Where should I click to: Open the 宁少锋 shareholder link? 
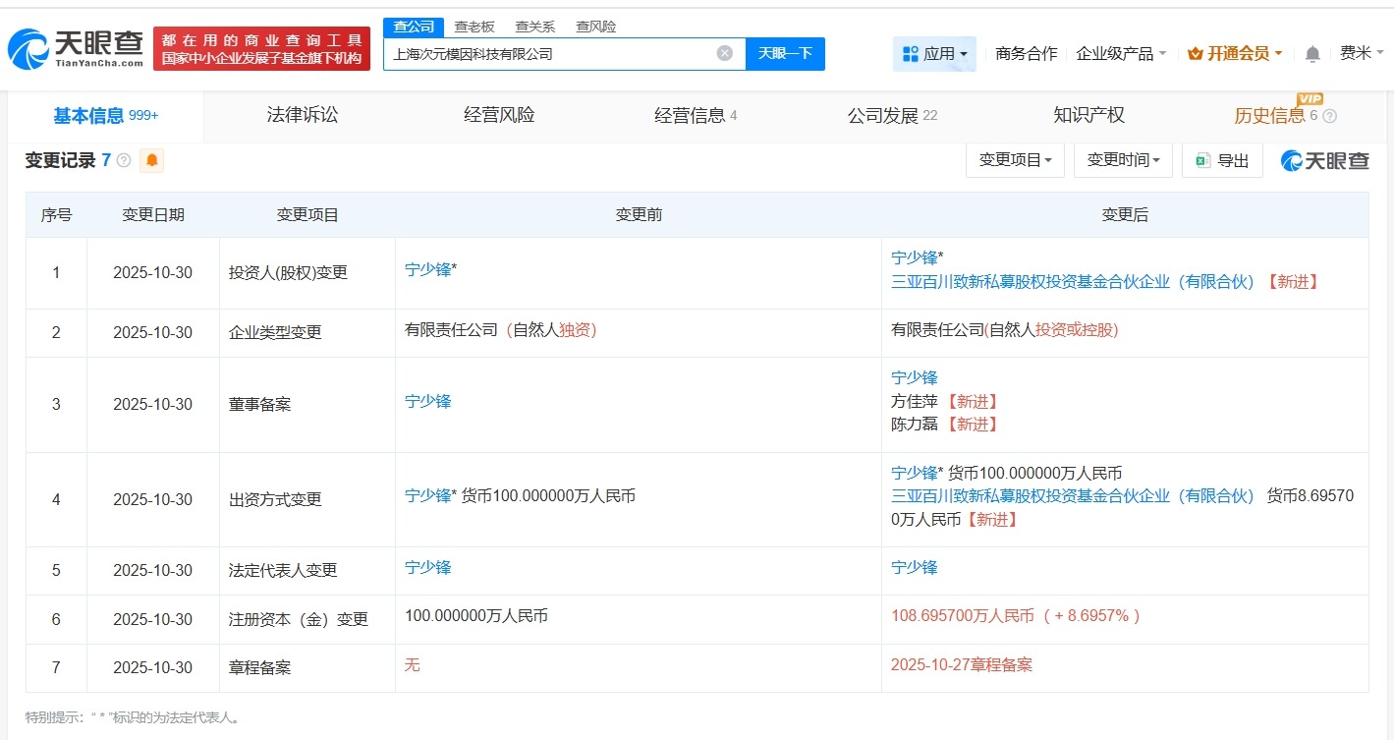[916, 257]
